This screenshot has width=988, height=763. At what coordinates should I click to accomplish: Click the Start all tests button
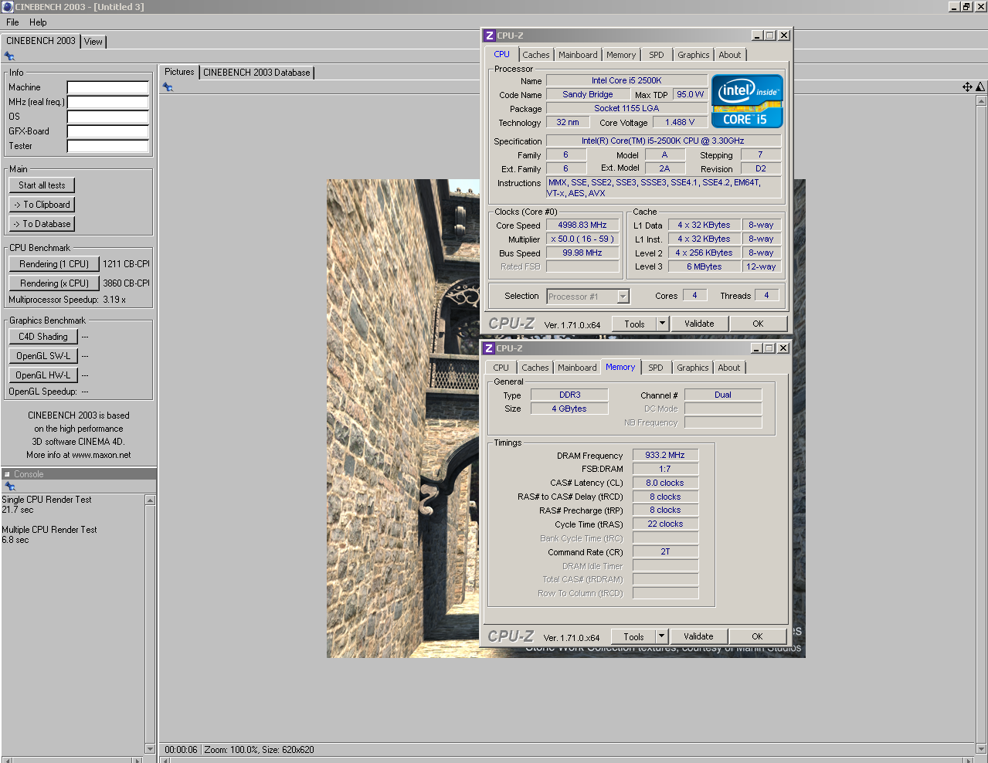[x=42, y=185]
